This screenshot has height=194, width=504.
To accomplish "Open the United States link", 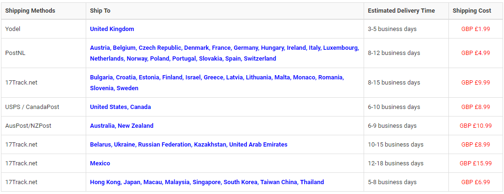I will pos(108,107).
